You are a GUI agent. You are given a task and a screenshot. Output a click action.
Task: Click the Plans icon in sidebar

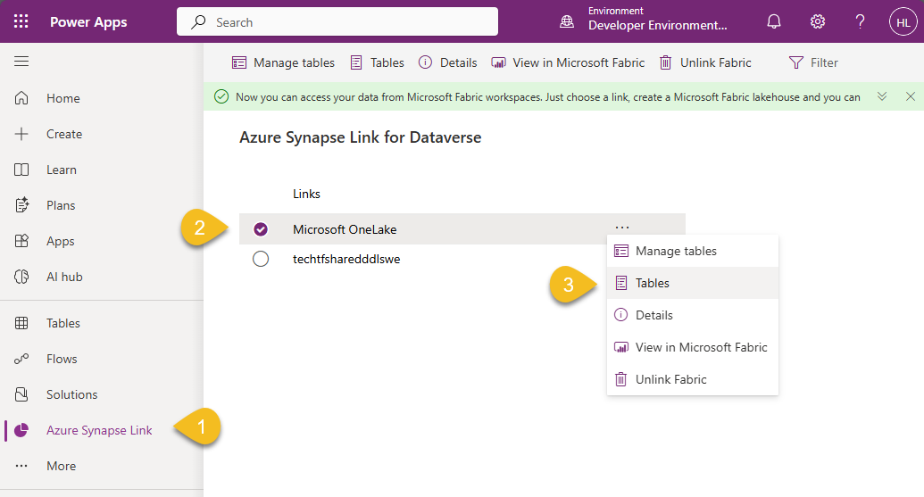(x=21, y=205)
